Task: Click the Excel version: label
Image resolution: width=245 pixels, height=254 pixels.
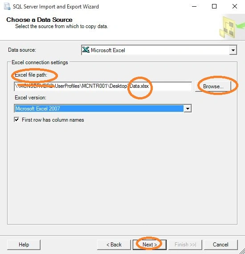Action: (30, 98)
